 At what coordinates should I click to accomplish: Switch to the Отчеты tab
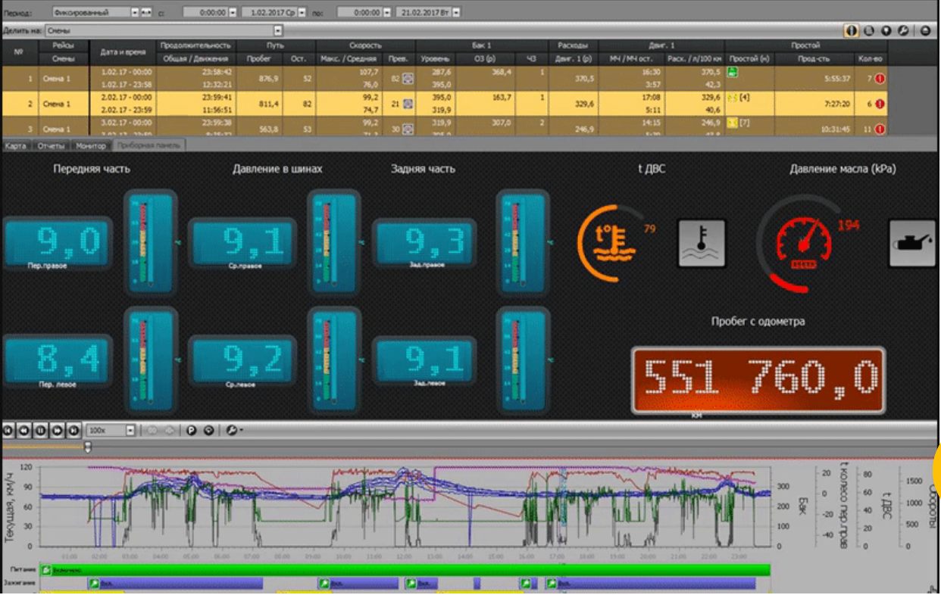tap(52, 145)
